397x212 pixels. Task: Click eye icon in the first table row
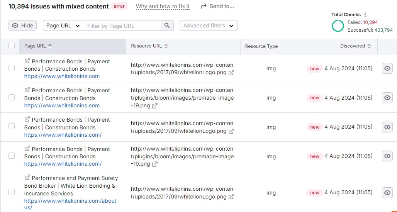[387, 68]
